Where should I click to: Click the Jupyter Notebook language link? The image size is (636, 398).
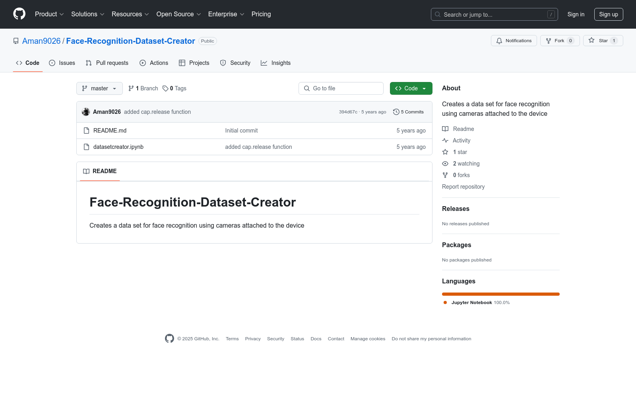coord(477,302)
